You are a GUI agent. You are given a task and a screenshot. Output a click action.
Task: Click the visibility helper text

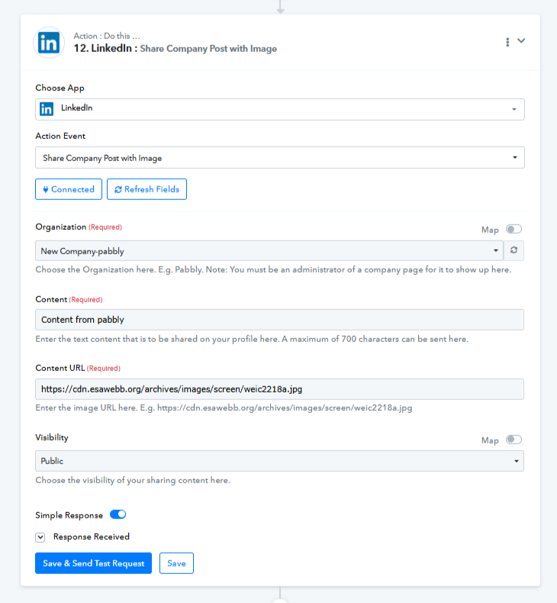(133, 480)
